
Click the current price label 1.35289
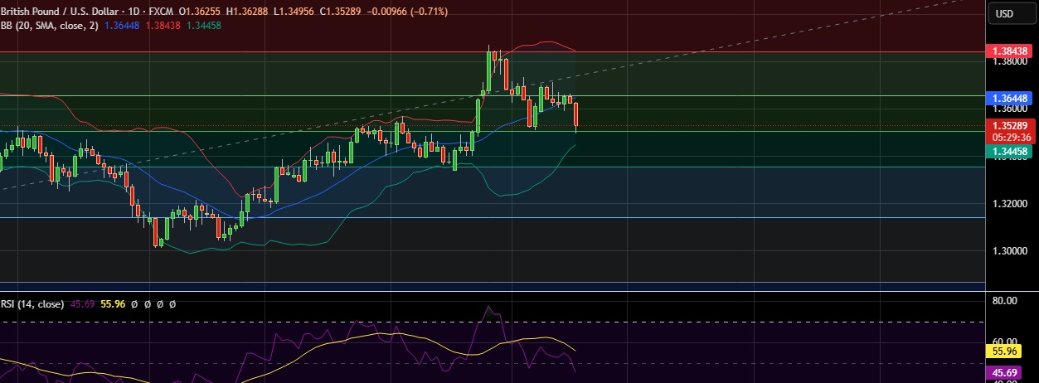point(1012,126)
